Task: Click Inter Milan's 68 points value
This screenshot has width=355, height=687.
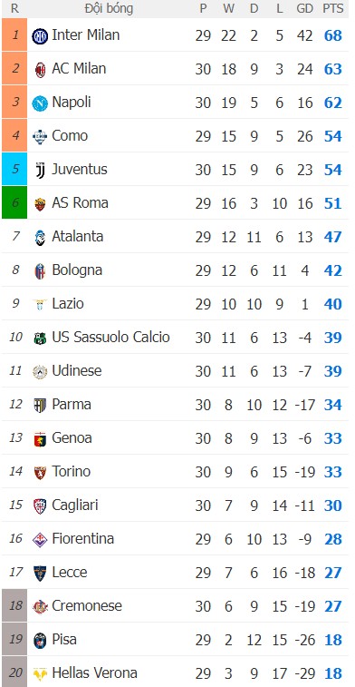Action: coord(333,35)
